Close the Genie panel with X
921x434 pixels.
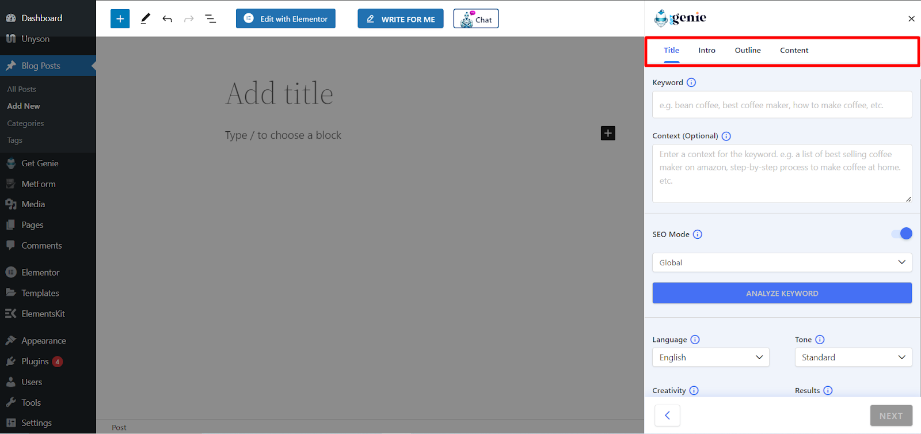pyautogui.click(x=911, y=18)
